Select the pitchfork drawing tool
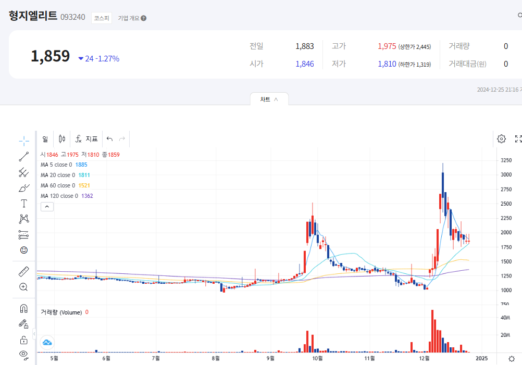 point(23,172)
